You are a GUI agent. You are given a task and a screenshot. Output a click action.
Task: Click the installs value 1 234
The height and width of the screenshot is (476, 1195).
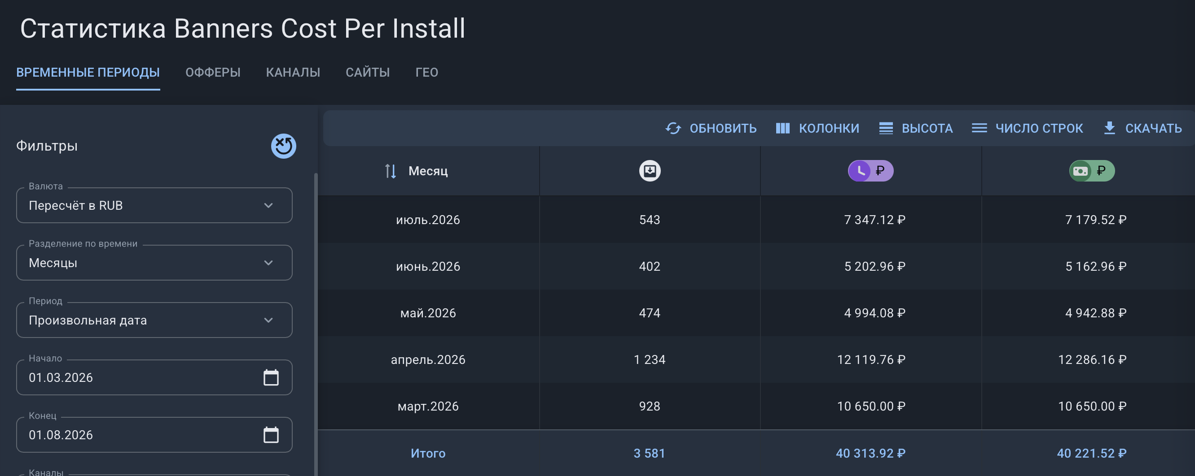[x=650, y=360]
